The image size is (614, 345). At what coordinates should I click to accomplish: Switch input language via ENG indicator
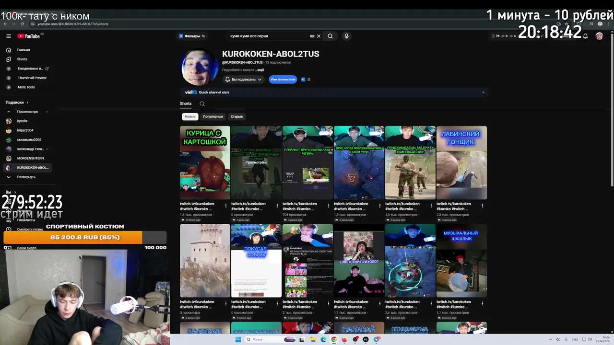(575, 340)
